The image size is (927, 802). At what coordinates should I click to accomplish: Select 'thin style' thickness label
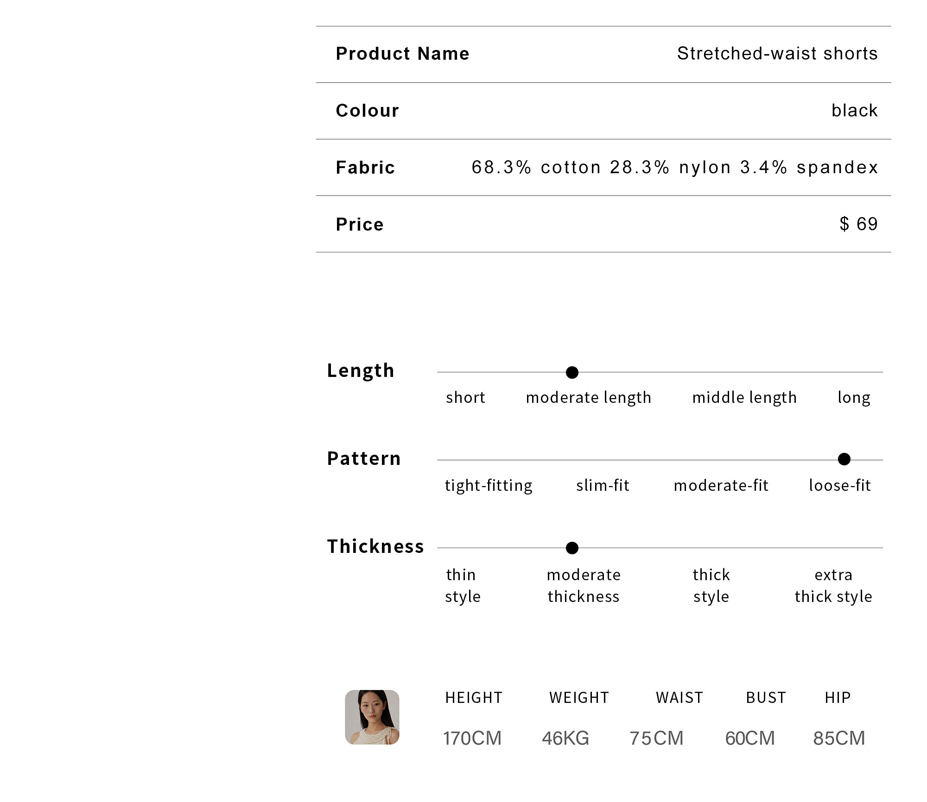(463, 586)
